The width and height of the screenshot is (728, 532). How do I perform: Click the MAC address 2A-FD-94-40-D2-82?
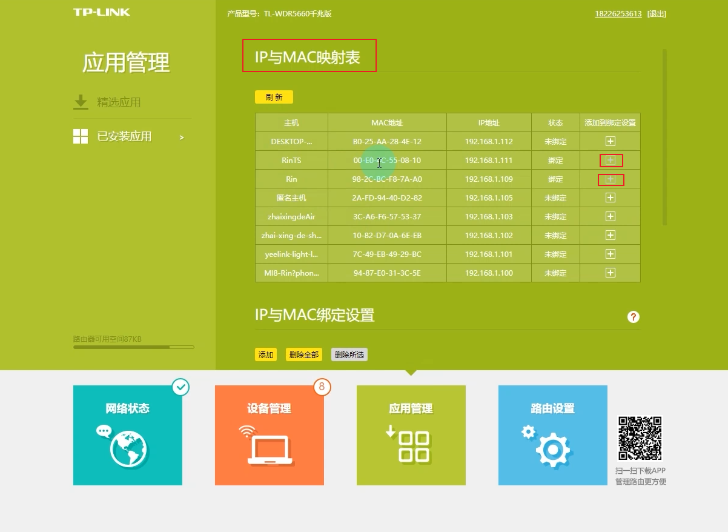pos(387,198)
